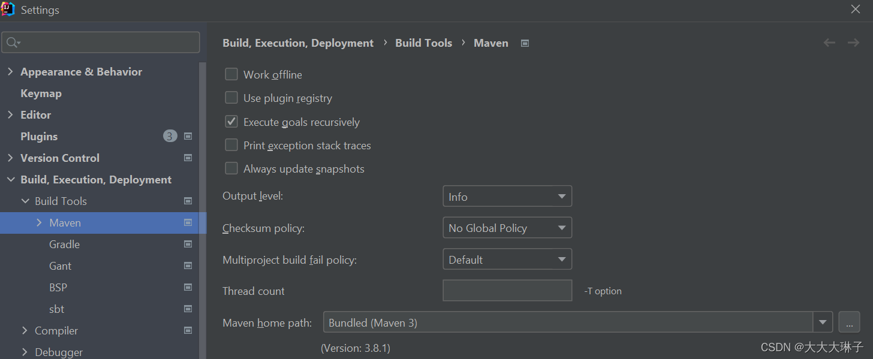This screenshot has width=873, height=359.
Task: Close the Settings dialog
Action: (856, 9)
